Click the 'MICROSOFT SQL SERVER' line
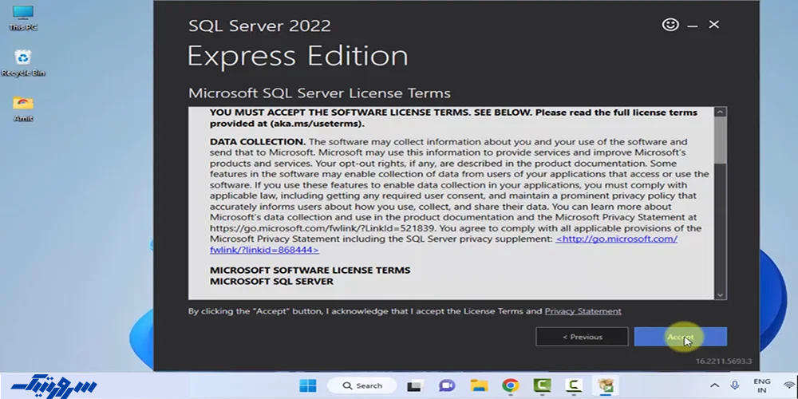The height and width of the screenshot is (399, 798). 272,282
